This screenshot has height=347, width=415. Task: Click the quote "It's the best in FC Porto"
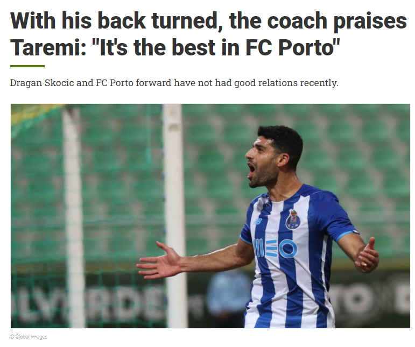[x=216, y=47]
